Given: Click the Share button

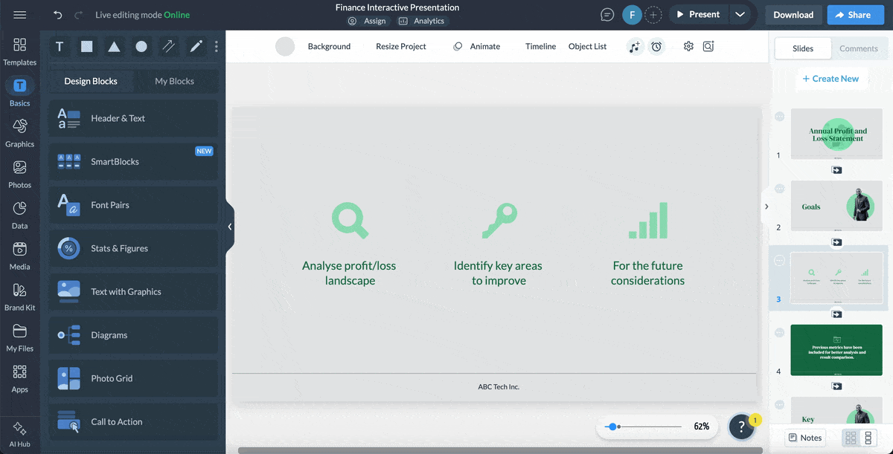Looking at the screenshot, I should 855,15.
